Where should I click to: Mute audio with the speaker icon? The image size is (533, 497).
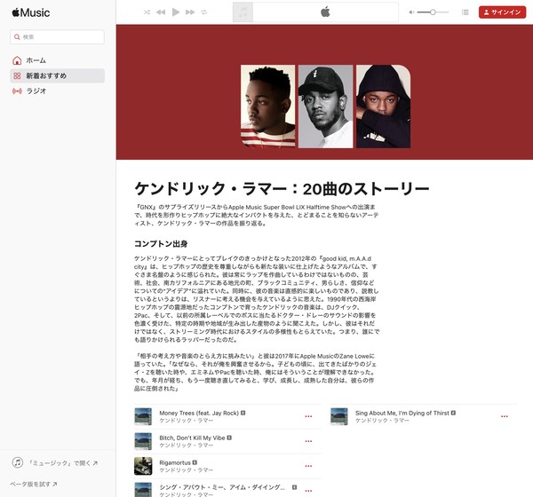point(411,12)
